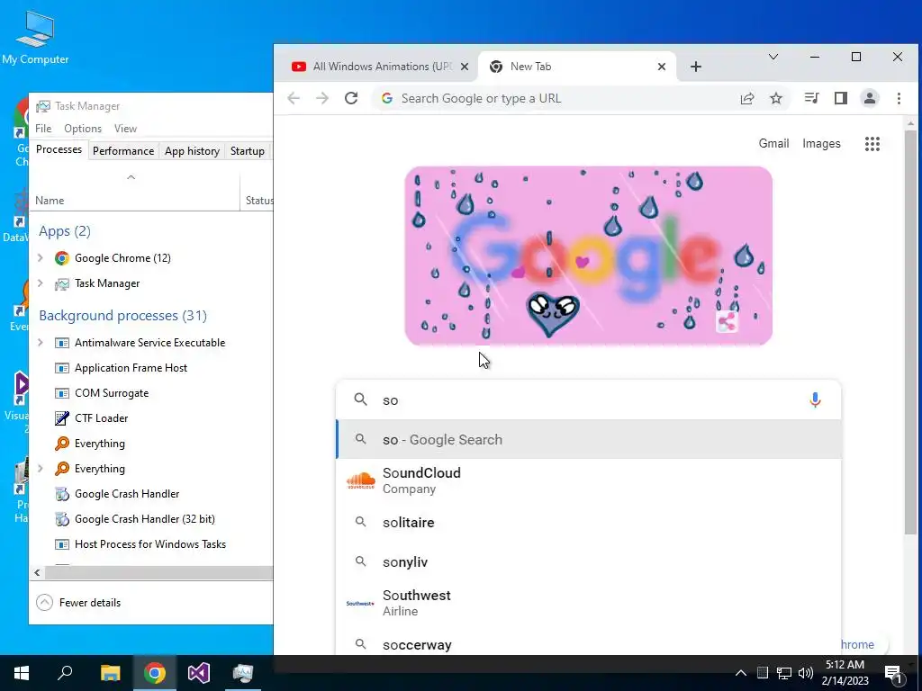Open the Google apps grid icon
922x691 pixels.
click(x=872, y=144)
